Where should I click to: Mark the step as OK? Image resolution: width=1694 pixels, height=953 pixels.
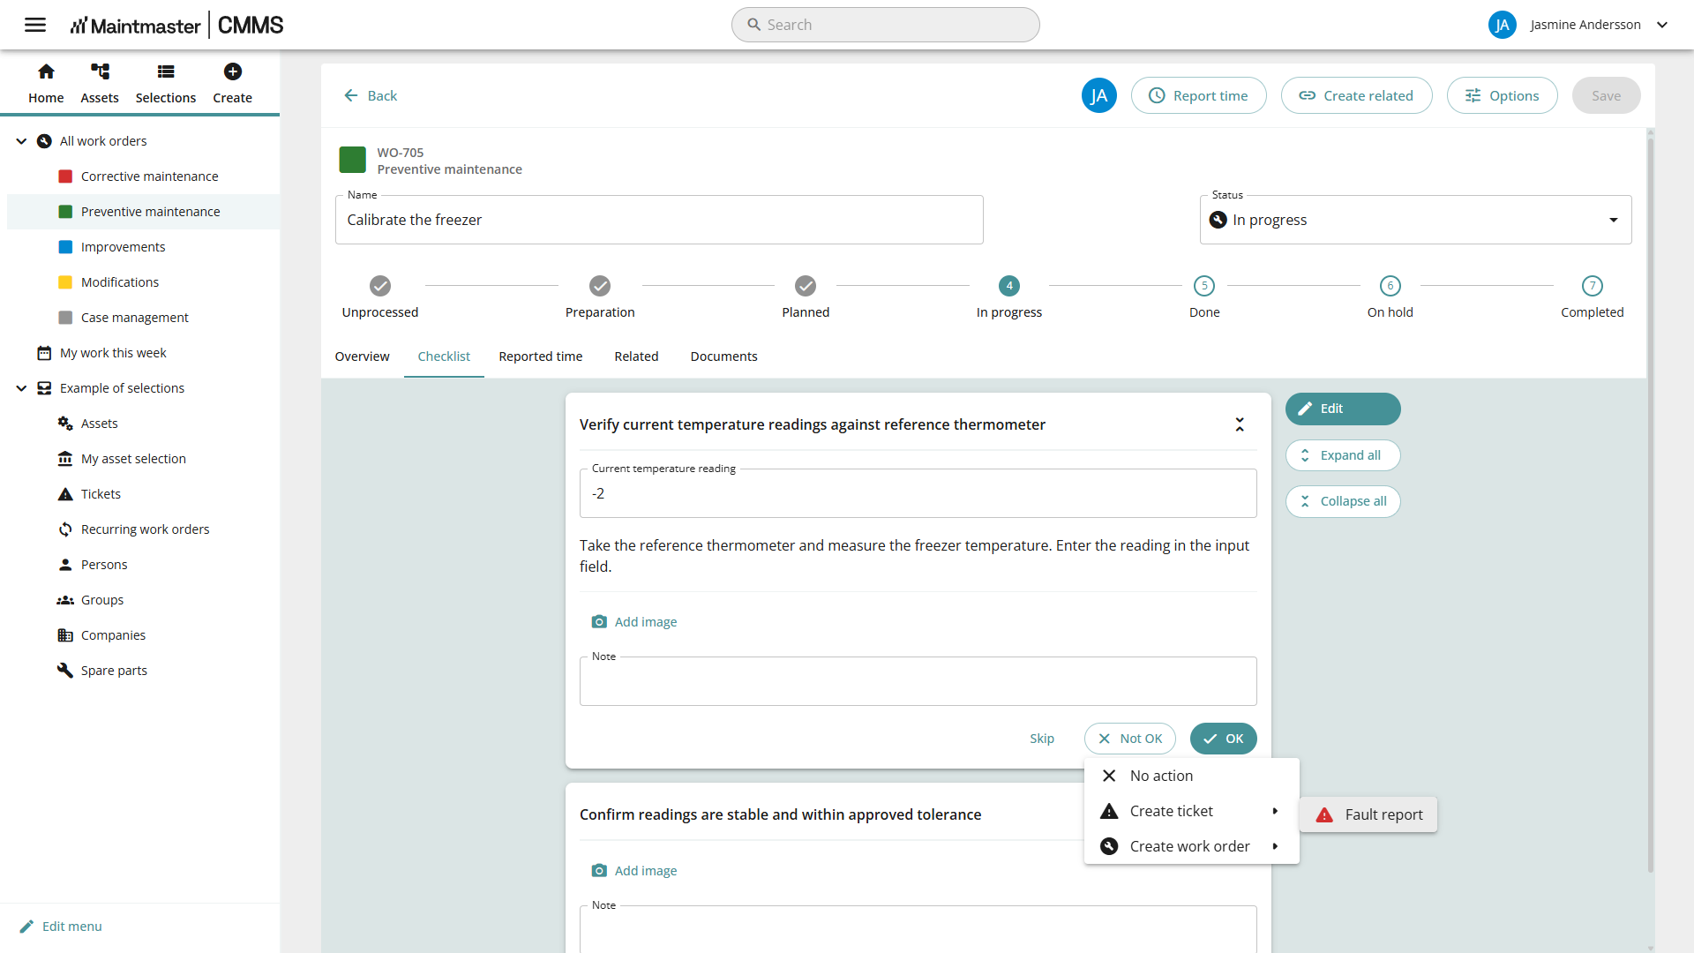coord(1223,739)
